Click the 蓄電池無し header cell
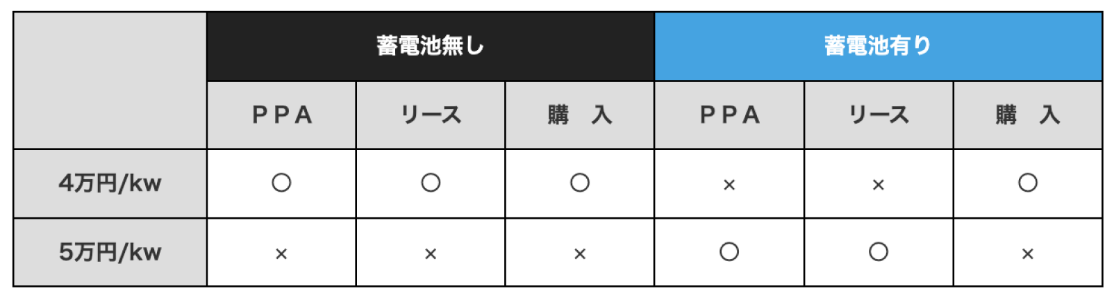The height and width of the screenshot is (300, 1114). [x=431, y=47]
